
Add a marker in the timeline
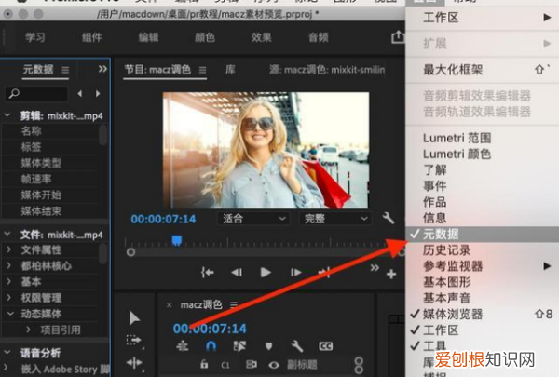[x=269, y=346]
